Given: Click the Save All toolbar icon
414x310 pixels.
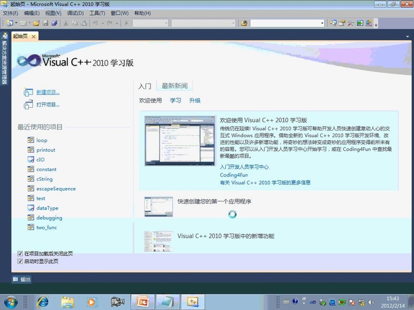Looking at the screenshot, I should click(55, 23).
